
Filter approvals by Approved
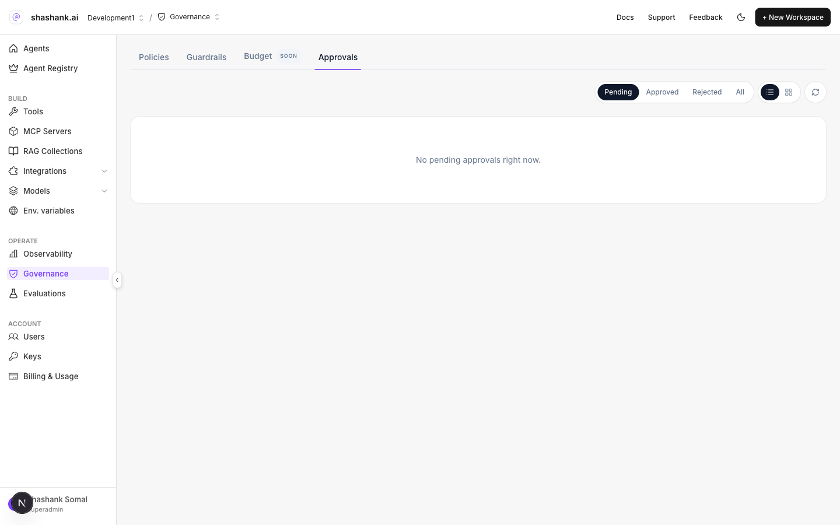click(x=662, y=92)
